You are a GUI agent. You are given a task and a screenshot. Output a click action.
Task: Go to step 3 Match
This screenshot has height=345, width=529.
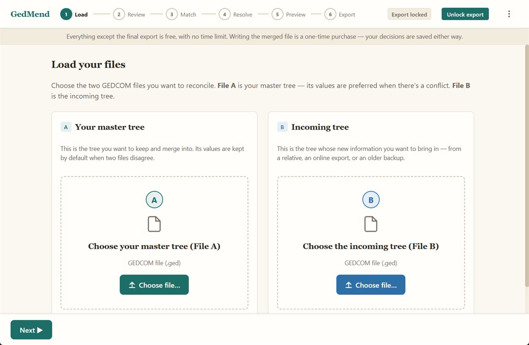(x=181, y=14)
